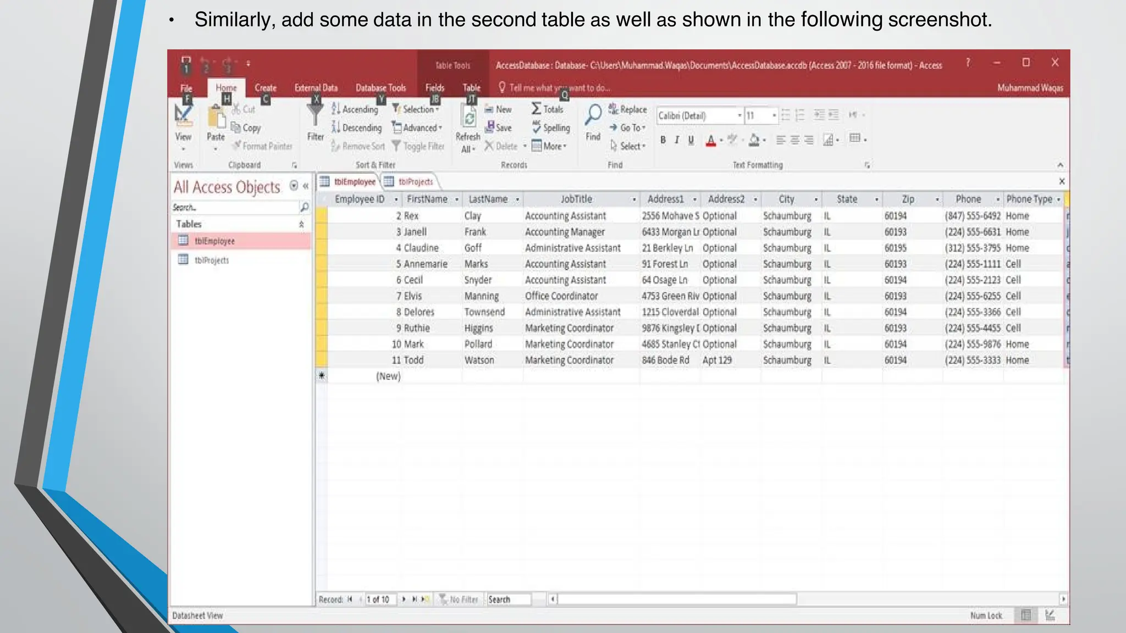Click the font color A button

pos(710,140)
